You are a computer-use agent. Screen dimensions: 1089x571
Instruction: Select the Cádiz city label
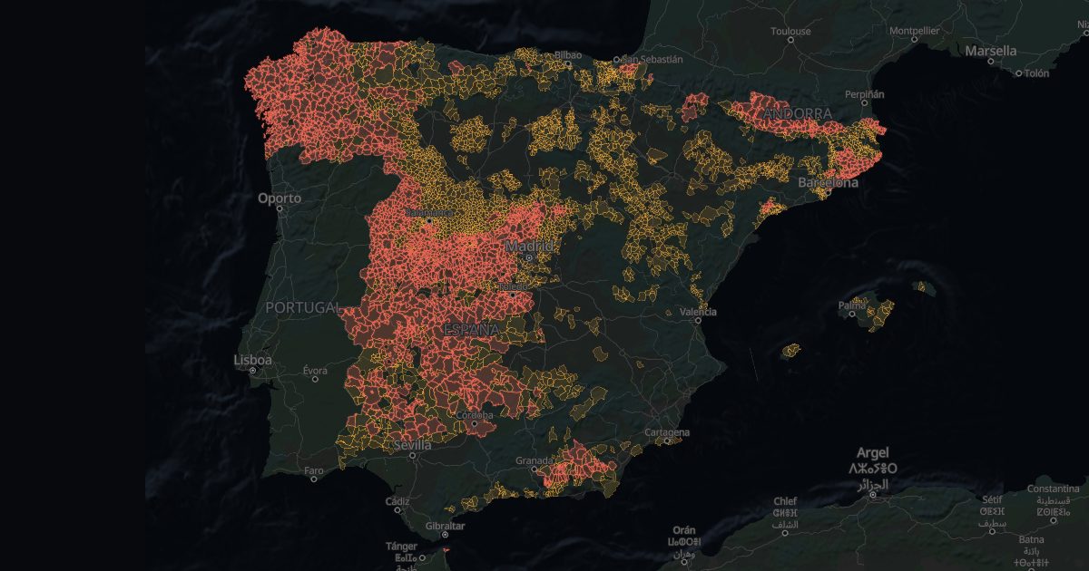pyautogui.click(x=397, y=500)
